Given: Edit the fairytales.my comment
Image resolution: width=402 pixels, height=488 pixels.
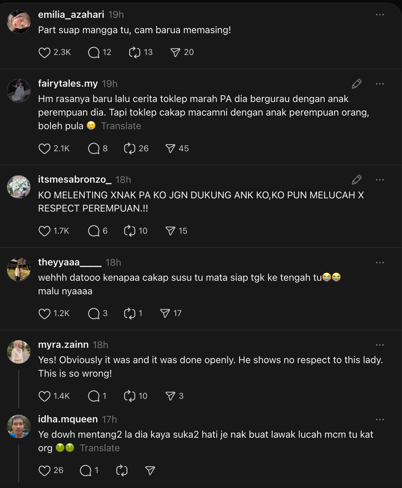Looking at the screenshot, I should click(x=356, y=83).
